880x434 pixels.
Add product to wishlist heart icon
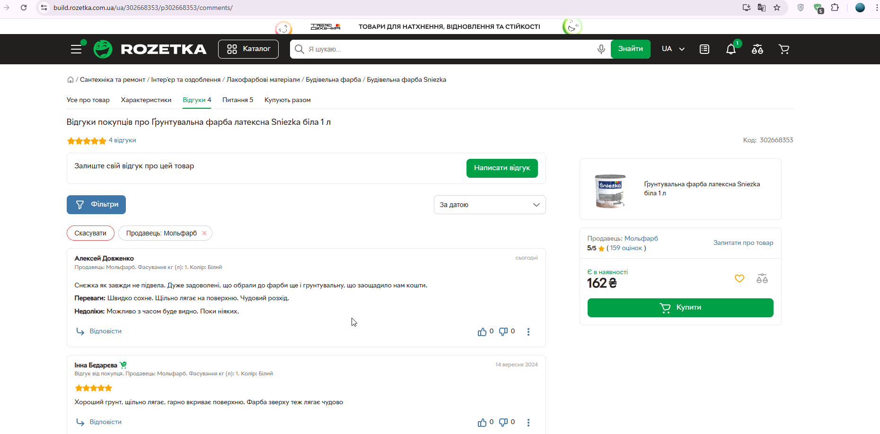(739, 278)
